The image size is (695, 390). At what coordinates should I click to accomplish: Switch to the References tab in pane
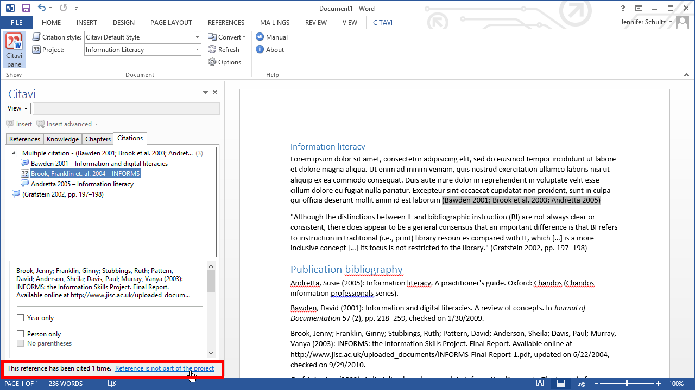[x=24, y=139]
